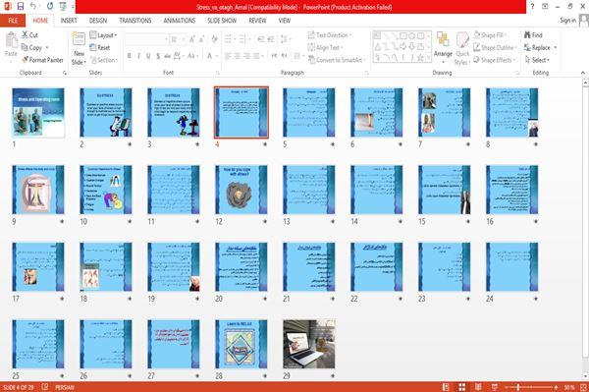The width and height of the screenshot is (589, 392).
Task: Click the Undo arrow icon
Action: [x=33, y=6]
